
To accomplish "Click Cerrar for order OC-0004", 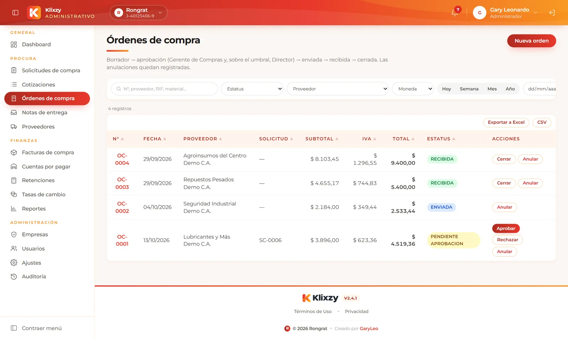I will tap(504, 159).
